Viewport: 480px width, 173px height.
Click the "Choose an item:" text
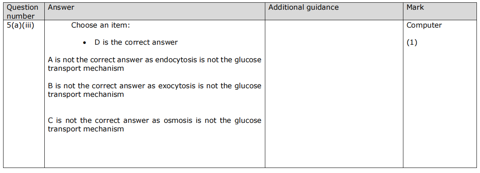100,25
